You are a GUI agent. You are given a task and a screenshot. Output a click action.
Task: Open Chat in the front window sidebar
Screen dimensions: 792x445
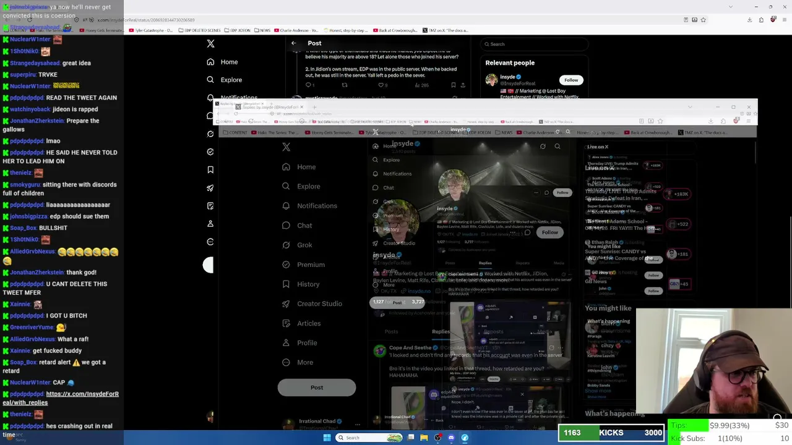coord(297,226)
